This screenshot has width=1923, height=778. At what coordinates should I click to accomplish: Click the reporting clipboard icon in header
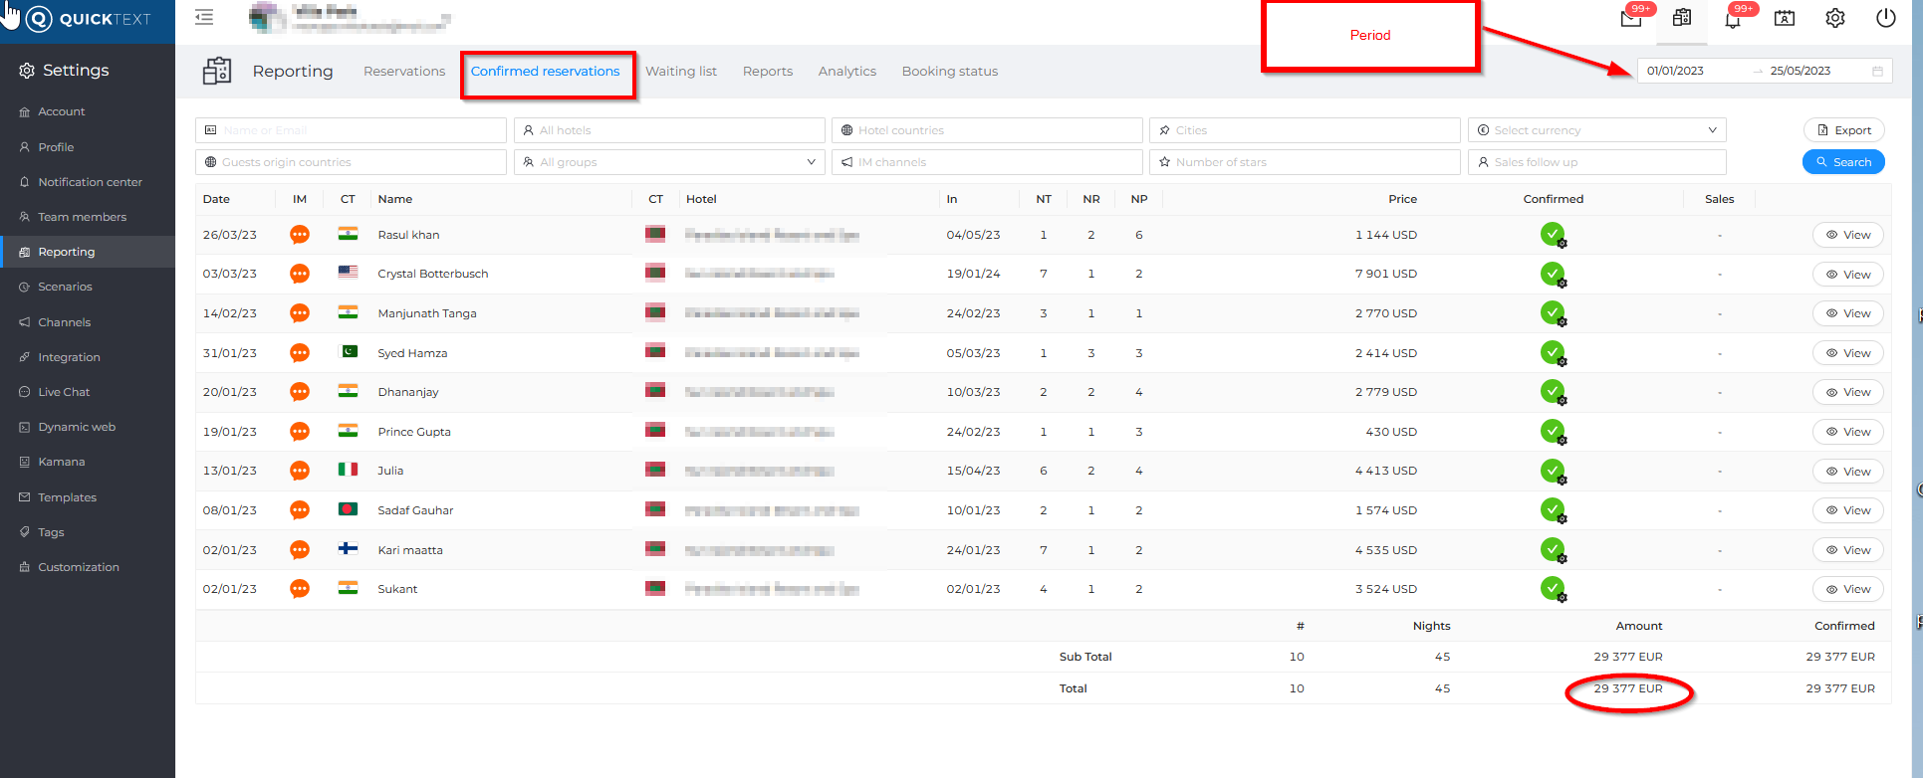[1682, 19]
